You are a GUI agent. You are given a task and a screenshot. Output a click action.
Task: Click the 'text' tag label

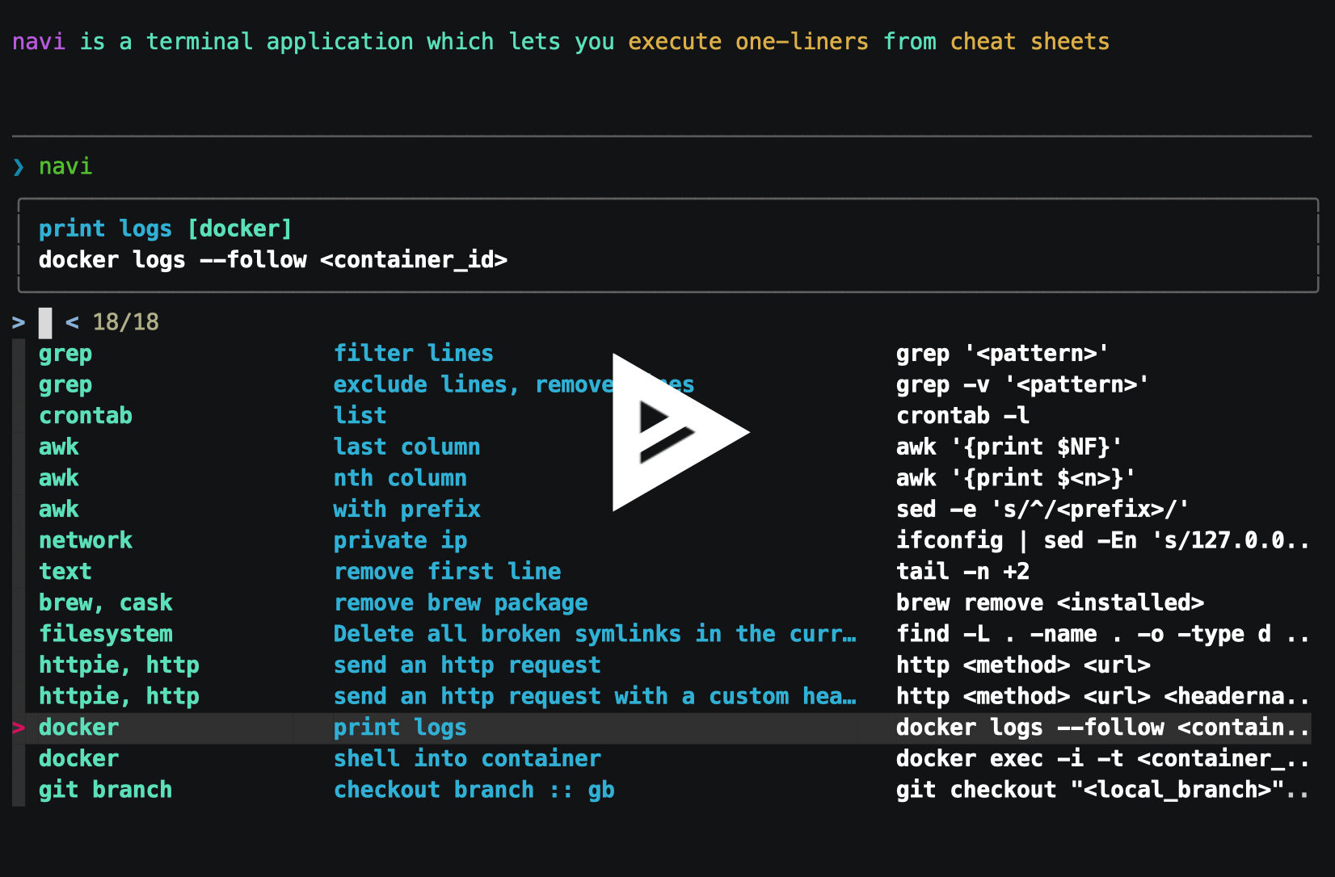coord(65,572)
